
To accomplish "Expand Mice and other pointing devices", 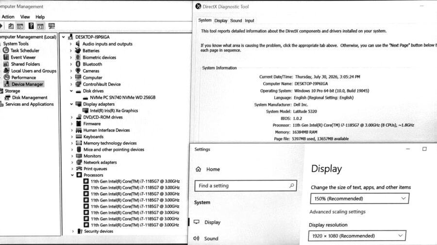I will click(x=72, y=149).
